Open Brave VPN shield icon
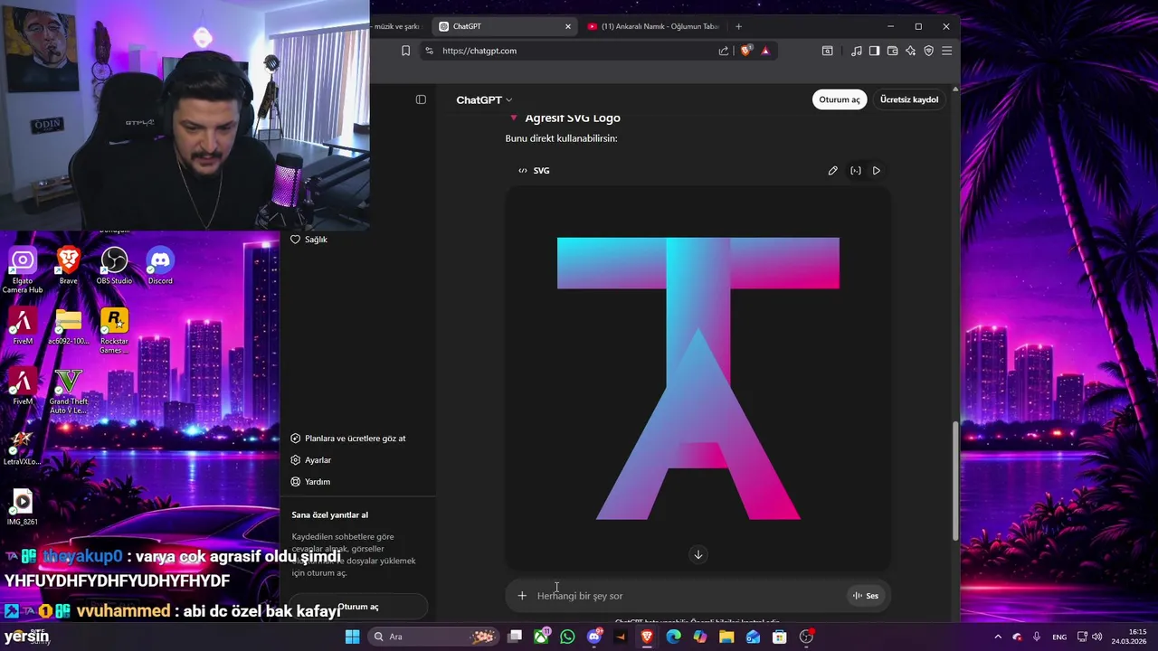 928,51
